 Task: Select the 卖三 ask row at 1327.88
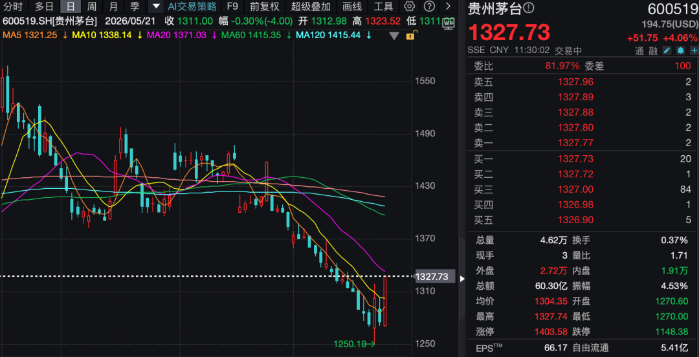click(582, 113)
